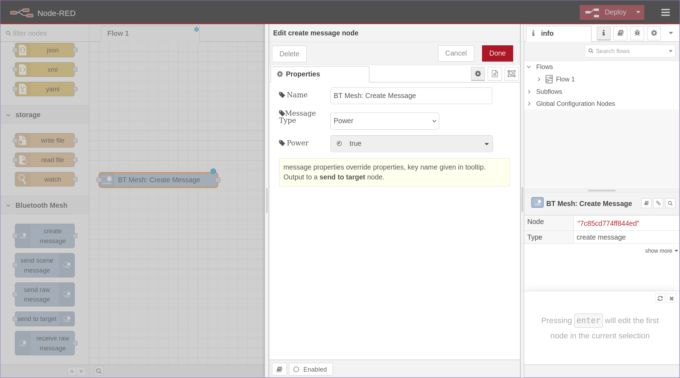680x378 pixels.
Task: Open node help documentation for BT Mesh node
Action: tap(646, 203)
